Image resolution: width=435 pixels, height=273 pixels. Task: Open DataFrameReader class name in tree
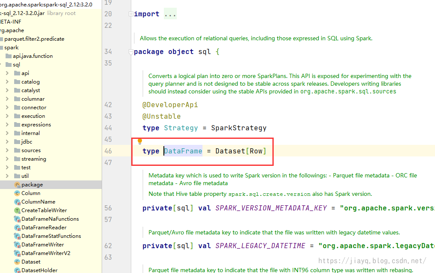point(44,228)
